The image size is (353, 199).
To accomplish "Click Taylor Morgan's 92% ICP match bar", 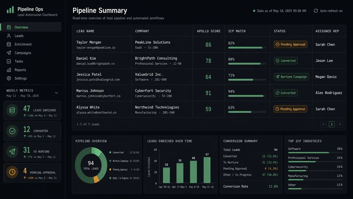I will click(247, 47).
